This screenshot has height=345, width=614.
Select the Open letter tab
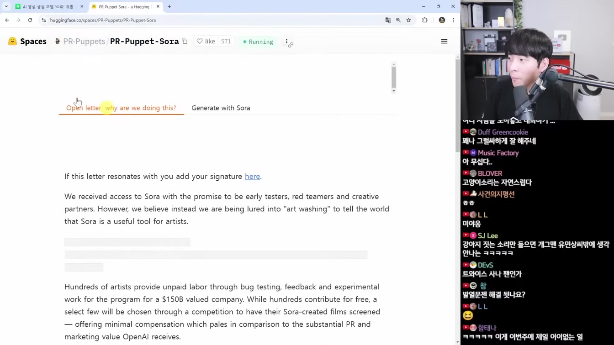click(x=121, y=108)
